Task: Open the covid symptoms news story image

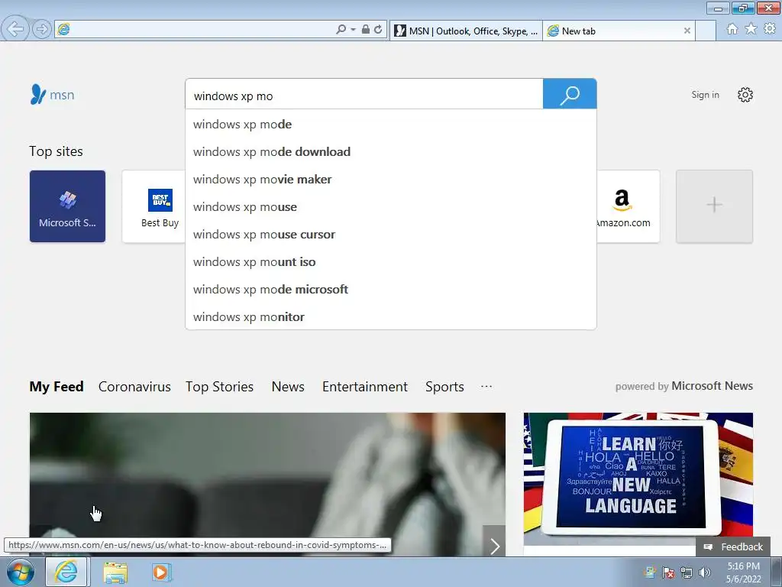Action: coord(267,484)
